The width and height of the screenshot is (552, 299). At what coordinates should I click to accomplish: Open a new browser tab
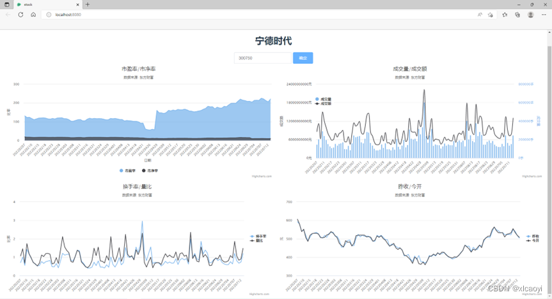click(x=88, y=4)
